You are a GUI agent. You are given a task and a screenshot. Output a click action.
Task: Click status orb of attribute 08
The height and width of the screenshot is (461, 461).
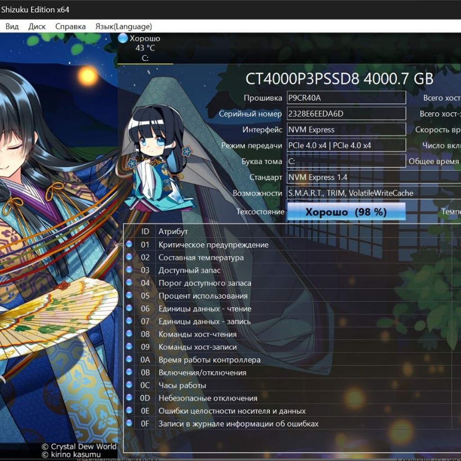click(129, 334)
